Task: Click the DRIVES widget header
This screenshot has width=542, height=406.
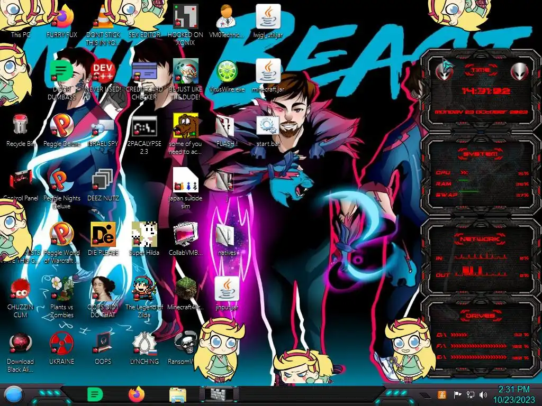Action: 480,316
